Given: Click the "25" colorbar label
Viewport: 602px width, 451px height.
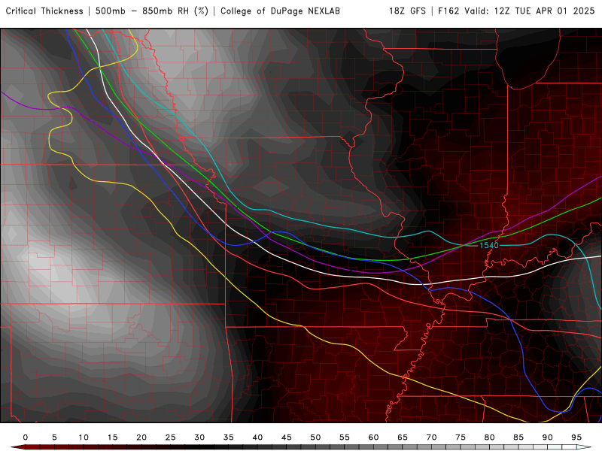Looking at the screenshot, I should click(x=171, y=437).
